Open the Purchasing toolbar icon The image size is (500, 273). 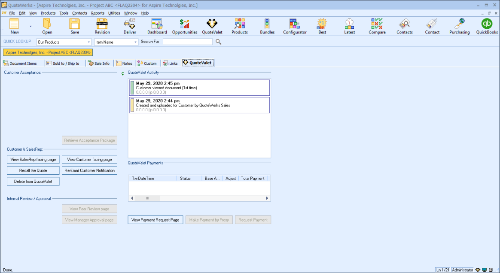tap(459, 26)
